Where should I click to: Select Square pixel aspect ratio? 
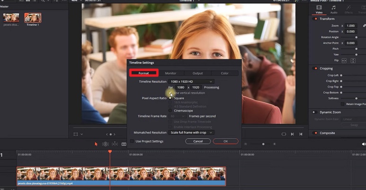pos(170,98)
